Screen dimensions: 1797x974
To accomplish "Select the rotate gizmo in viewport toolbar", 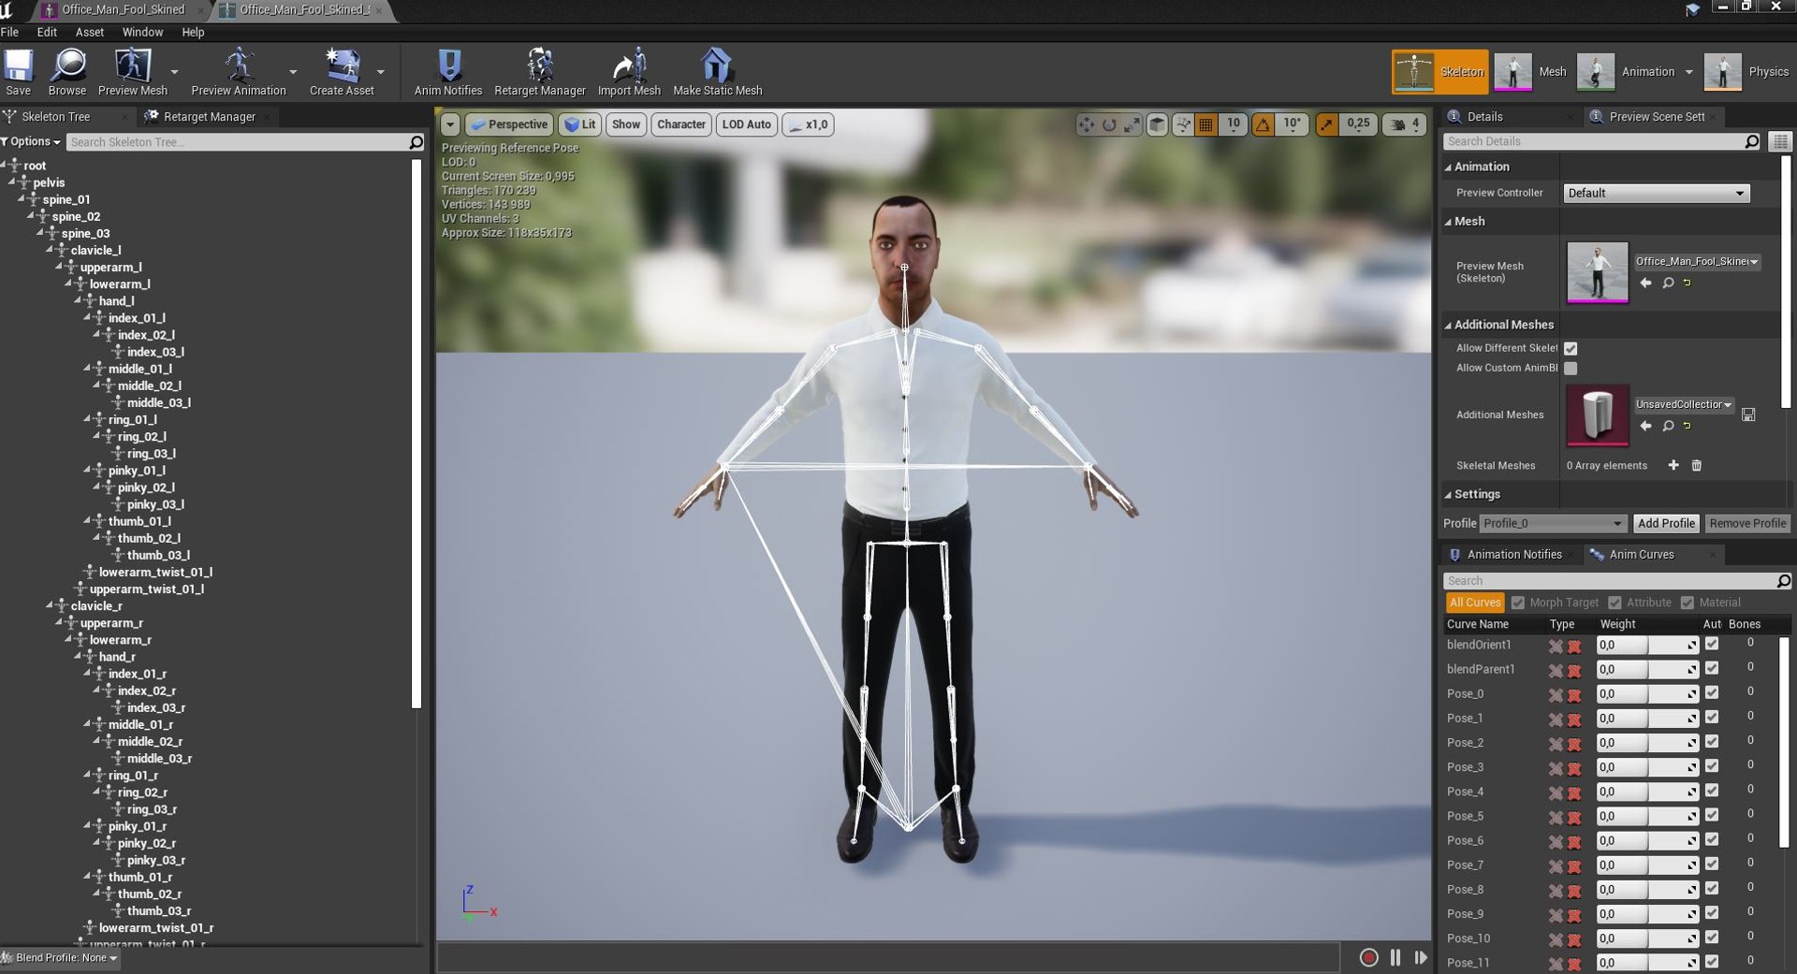I will click(x=1109, y=124).
